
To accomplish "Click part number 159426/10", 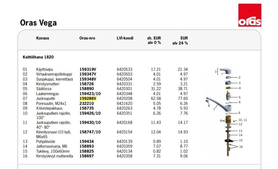I will pos(90,113).
